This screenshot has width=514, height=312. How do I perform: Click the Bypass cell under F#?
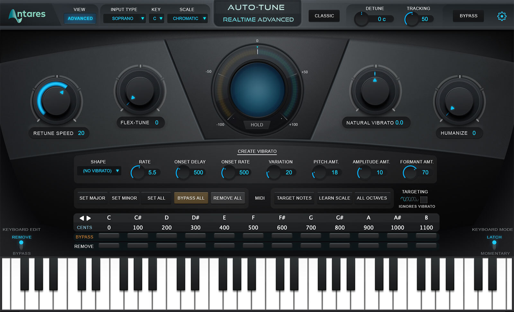click(282, 236)
